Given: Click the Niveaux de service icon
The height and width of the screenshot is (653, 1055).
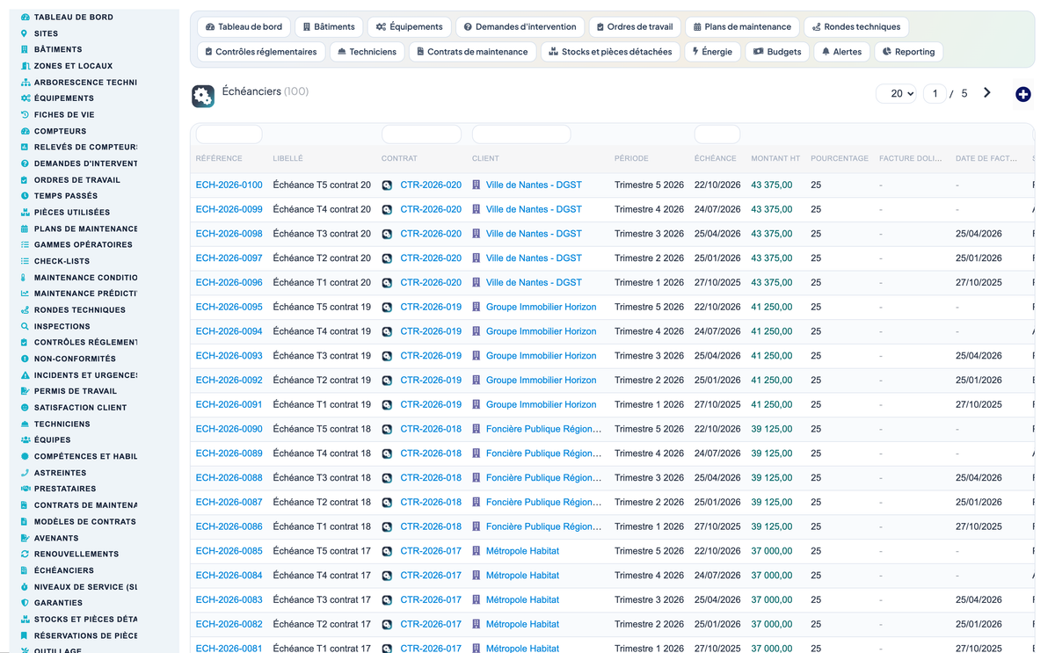Looking at the screenshot, I should tap(25, 586).
